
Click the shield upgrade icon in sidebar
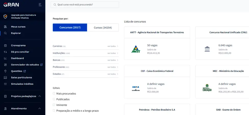pyautogui.click(x=5, y=17)
